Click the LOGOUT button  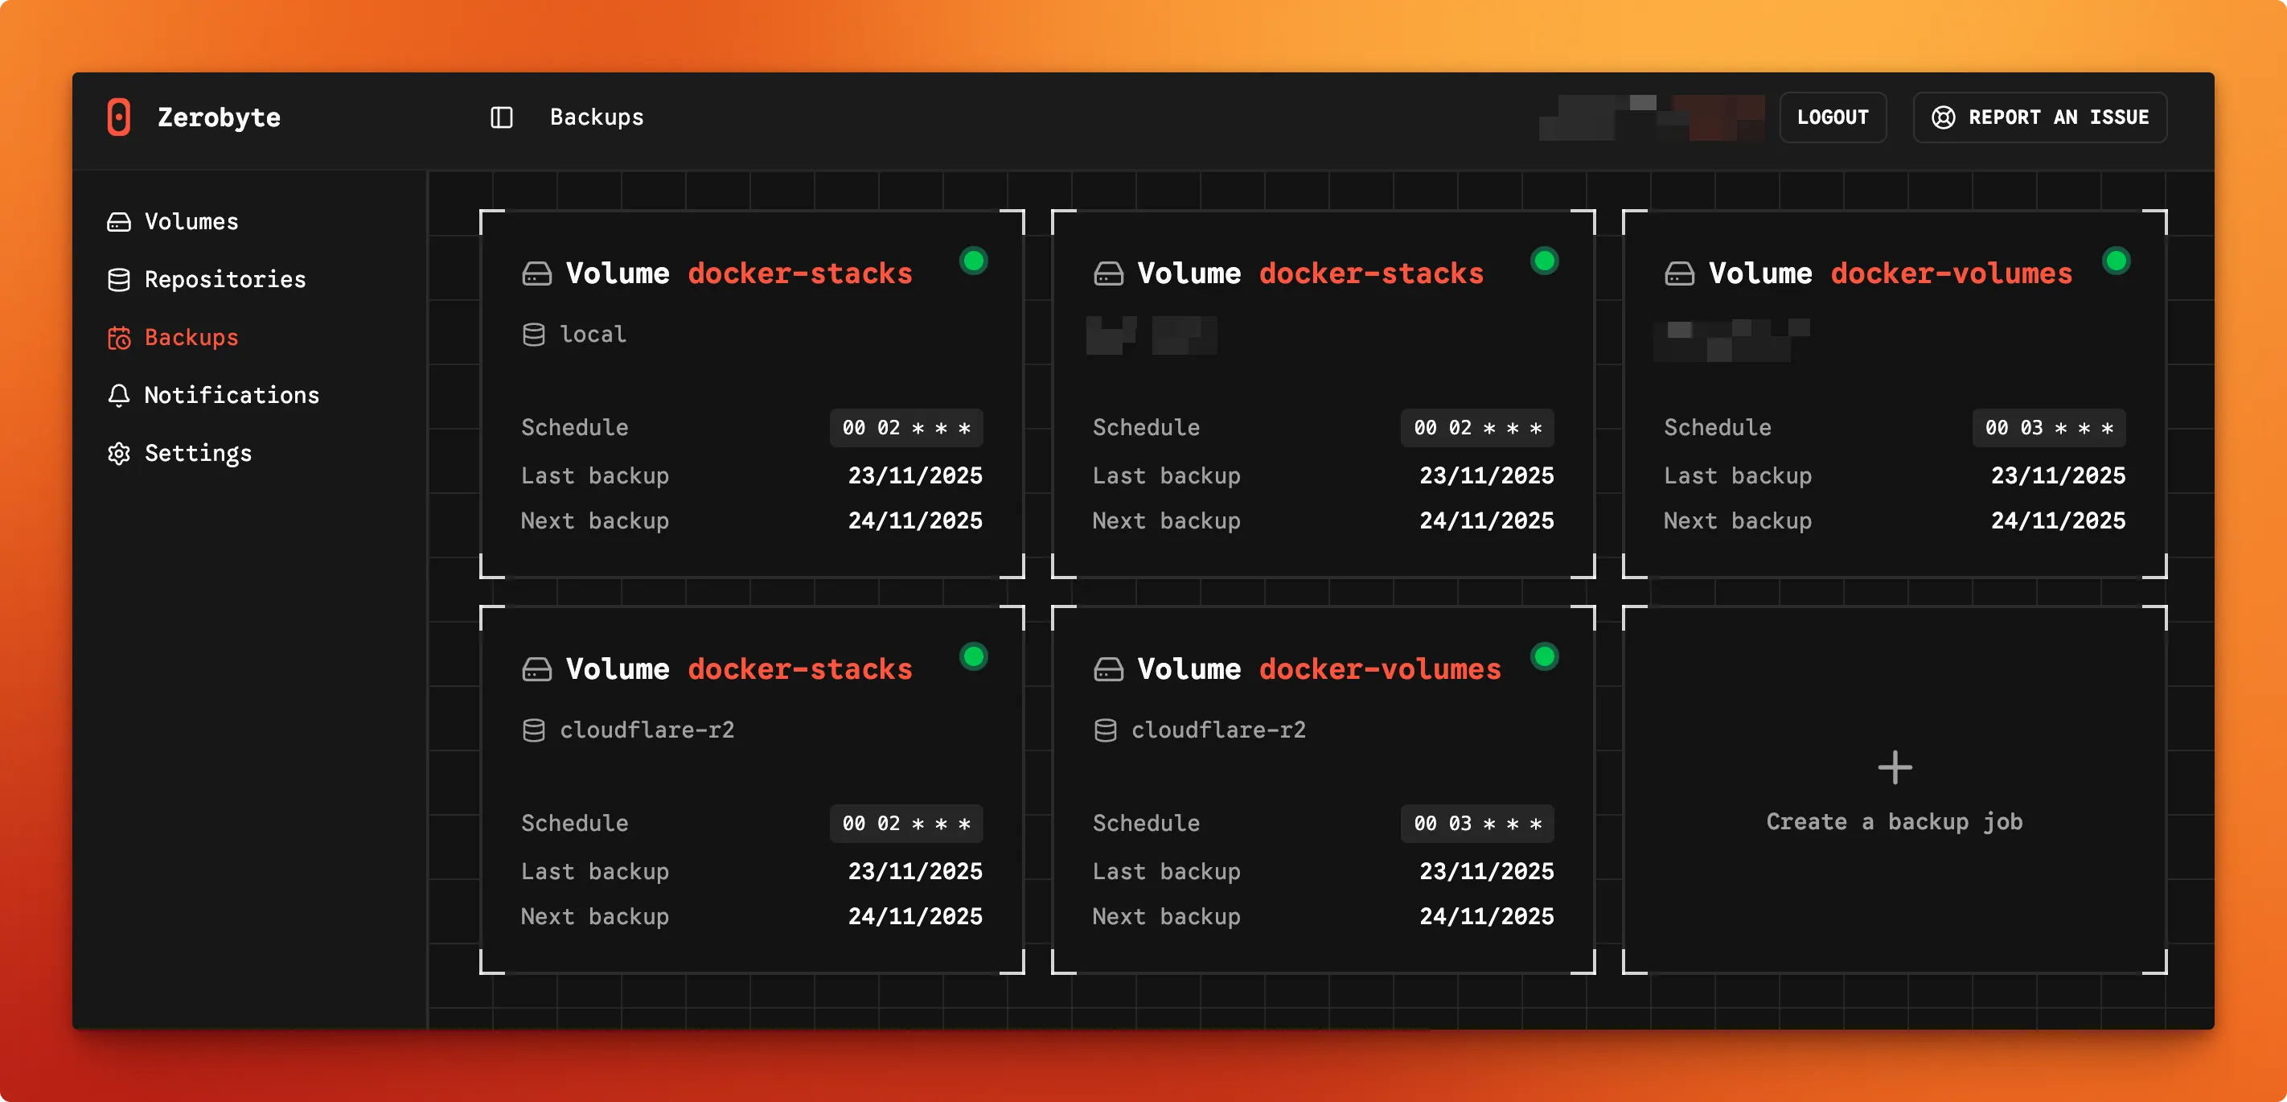(1833, 117)
